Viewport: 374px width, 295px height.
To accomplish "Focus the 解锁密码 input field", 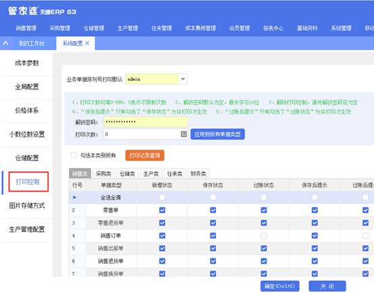I will coord(146,122).
